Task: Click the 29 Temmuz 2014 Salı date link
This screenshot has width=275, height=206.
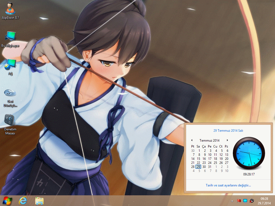Action: click(x=228, y=131)
